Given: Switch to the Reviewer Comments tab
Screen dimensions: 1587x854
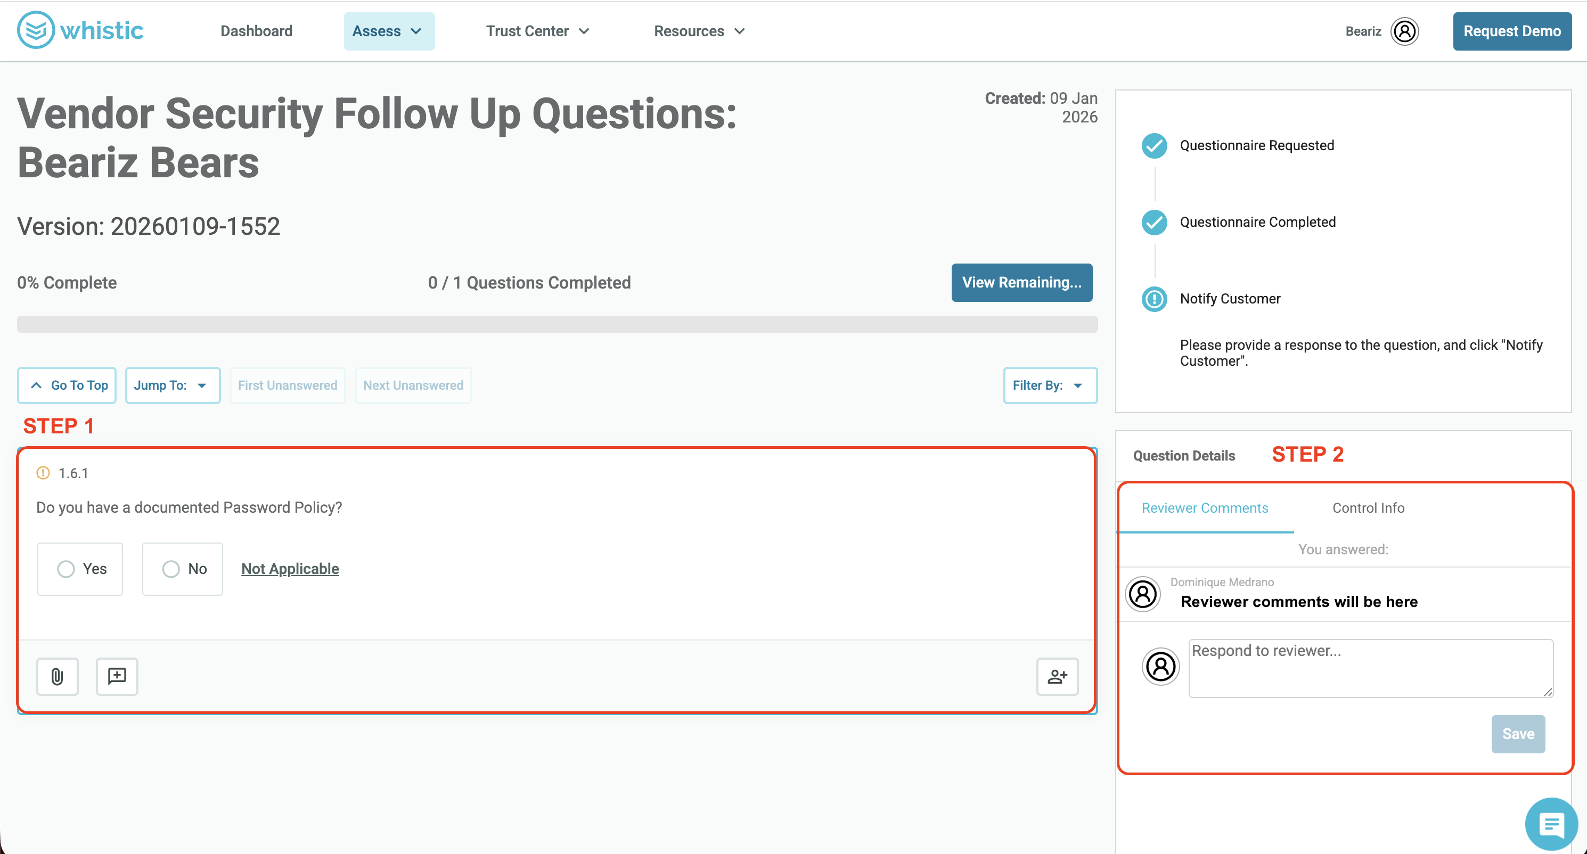Looking at the screenshot, I should pyautogui.click(x=1205, y=508).
